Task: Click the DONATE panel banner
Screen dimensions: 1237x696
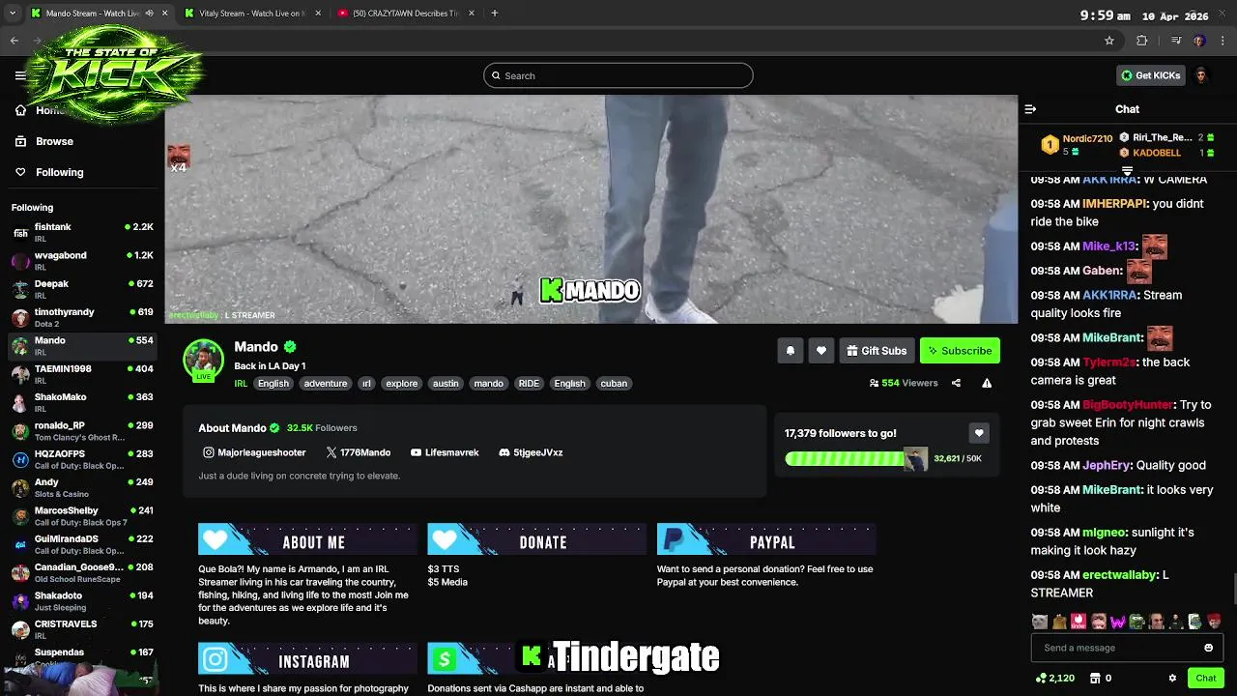Action: [536, 539]
